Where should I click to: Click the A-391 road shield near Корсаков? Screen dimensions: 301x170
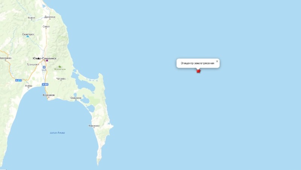point(45,84)
